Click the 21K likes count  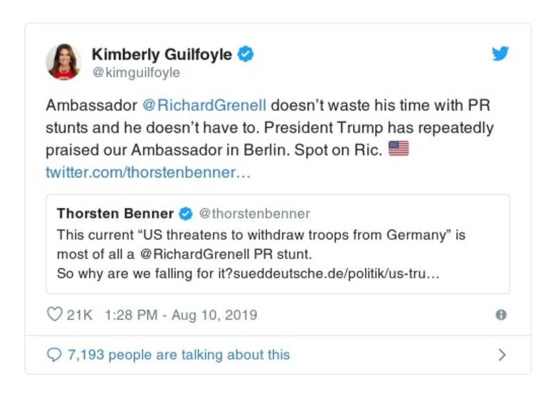[x=79, y=315]
